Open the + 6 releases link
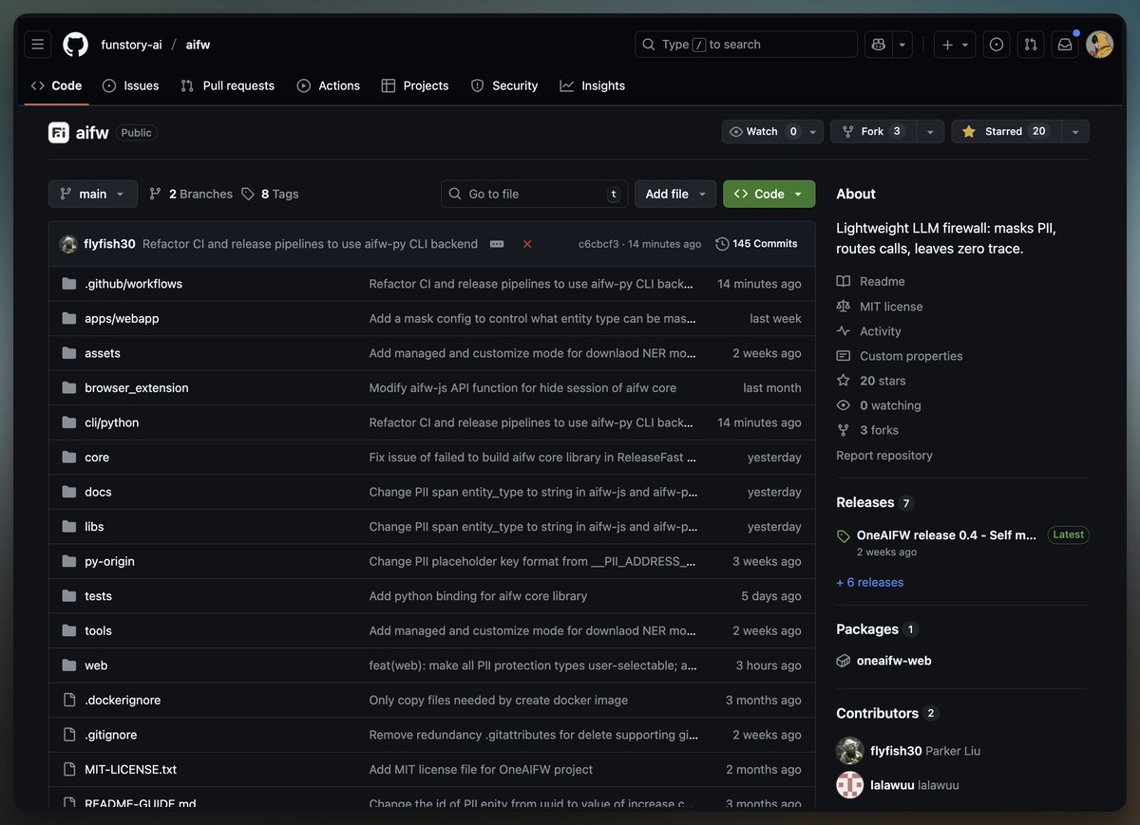 pos(870,582)
